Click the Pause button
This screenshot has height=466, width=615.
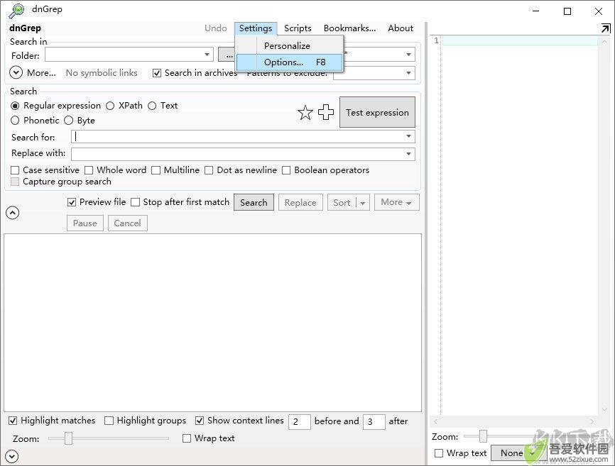click(x=85, y=223)
